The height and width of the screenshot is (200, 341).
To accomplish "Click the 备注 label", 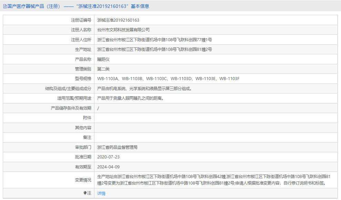I will click(x=87, y=137).
